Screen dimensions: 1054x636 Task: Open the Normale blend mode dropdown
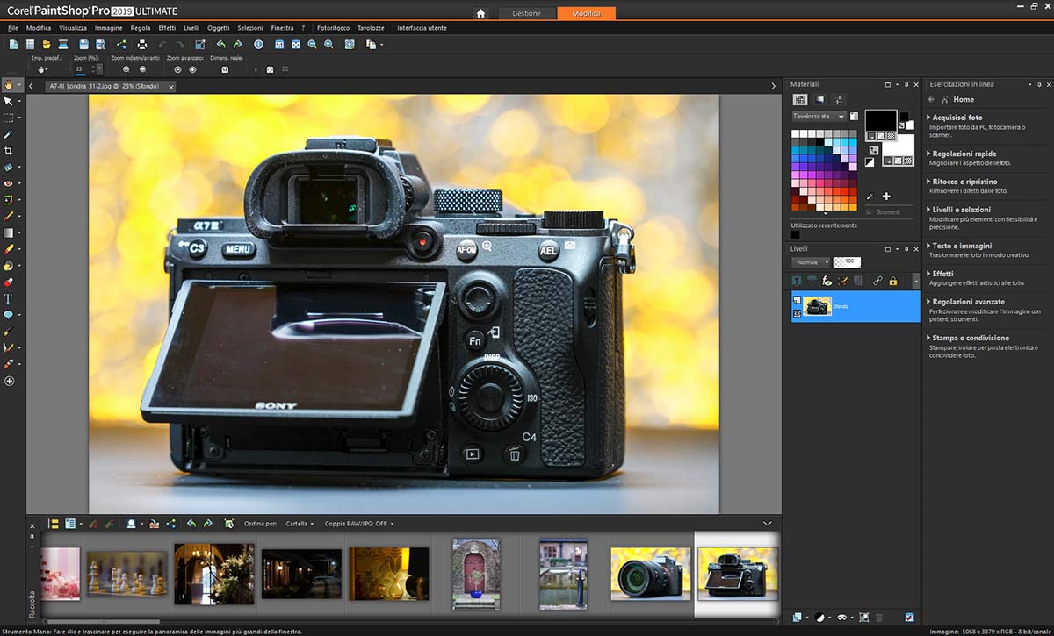pos(810,262)
